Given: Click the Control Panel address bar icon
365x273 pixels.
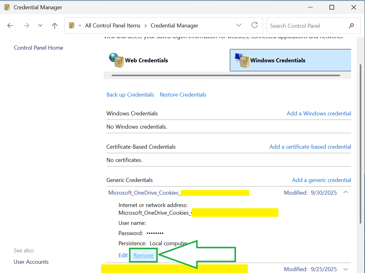Looking at the screenshot, I should (72, 25).
